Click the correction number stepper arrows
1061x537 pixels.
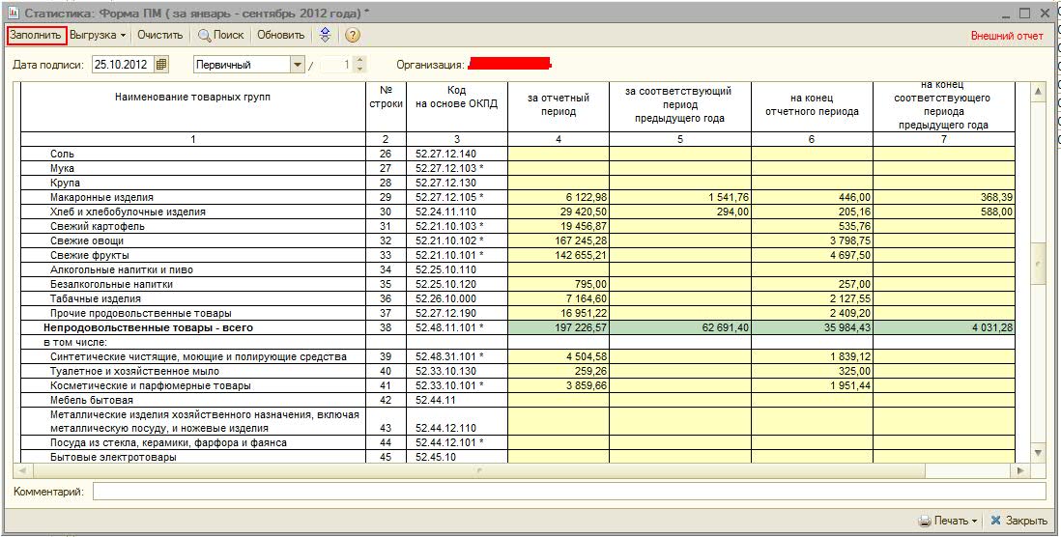pos(359,65)
